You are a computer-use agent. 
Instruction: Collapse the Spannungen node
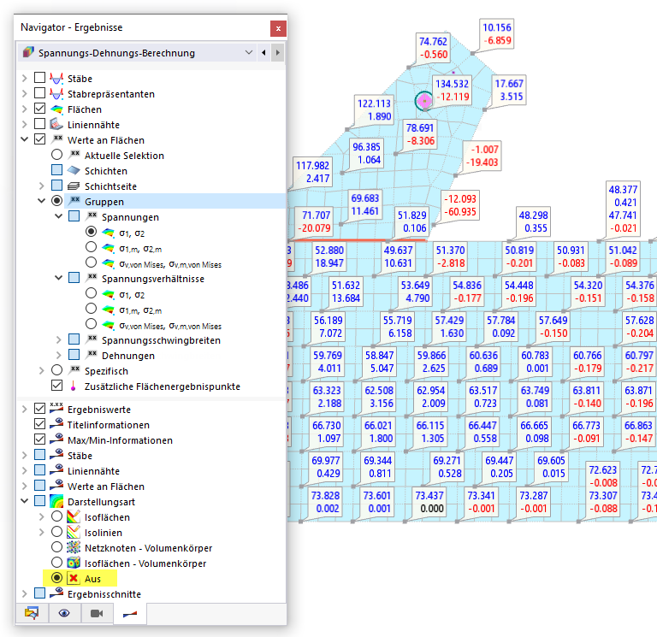click(x=59, y=216)
